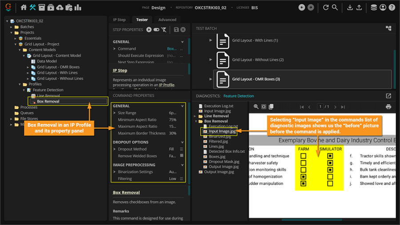Print the diagnostic image via printer icon
400x225 pixels.
tap(388, 107)
